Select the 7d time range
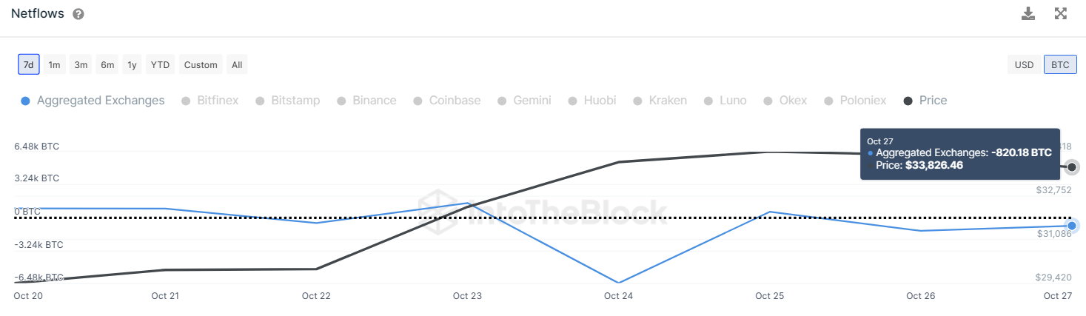The width and height of the screenshot is (1086, 316). pos(29,64)
